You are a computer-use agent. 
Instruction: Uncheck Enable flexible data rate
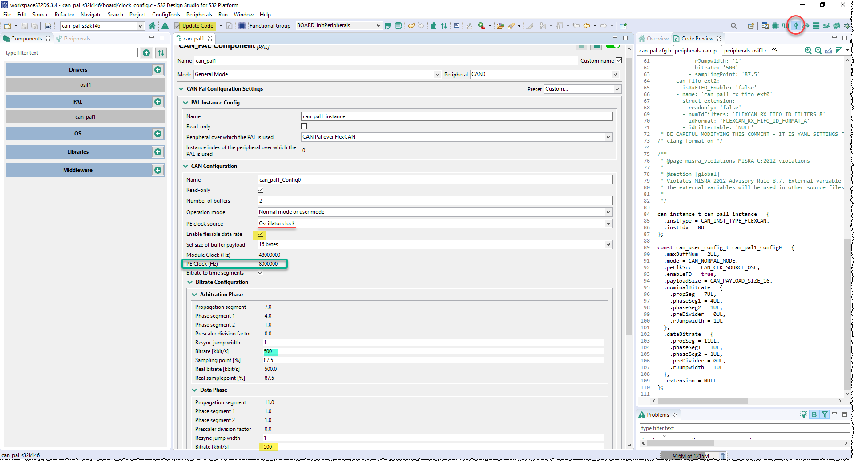260,234
